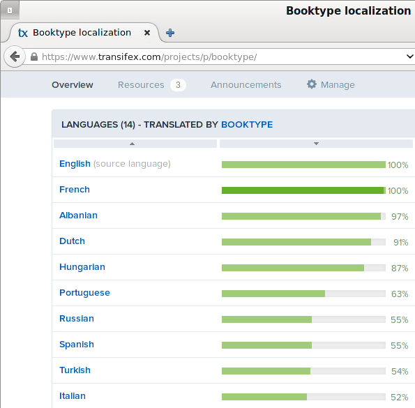The image size is (415, 408).
Task: Sort by completion percentage descending arrow
Action: 316,144
